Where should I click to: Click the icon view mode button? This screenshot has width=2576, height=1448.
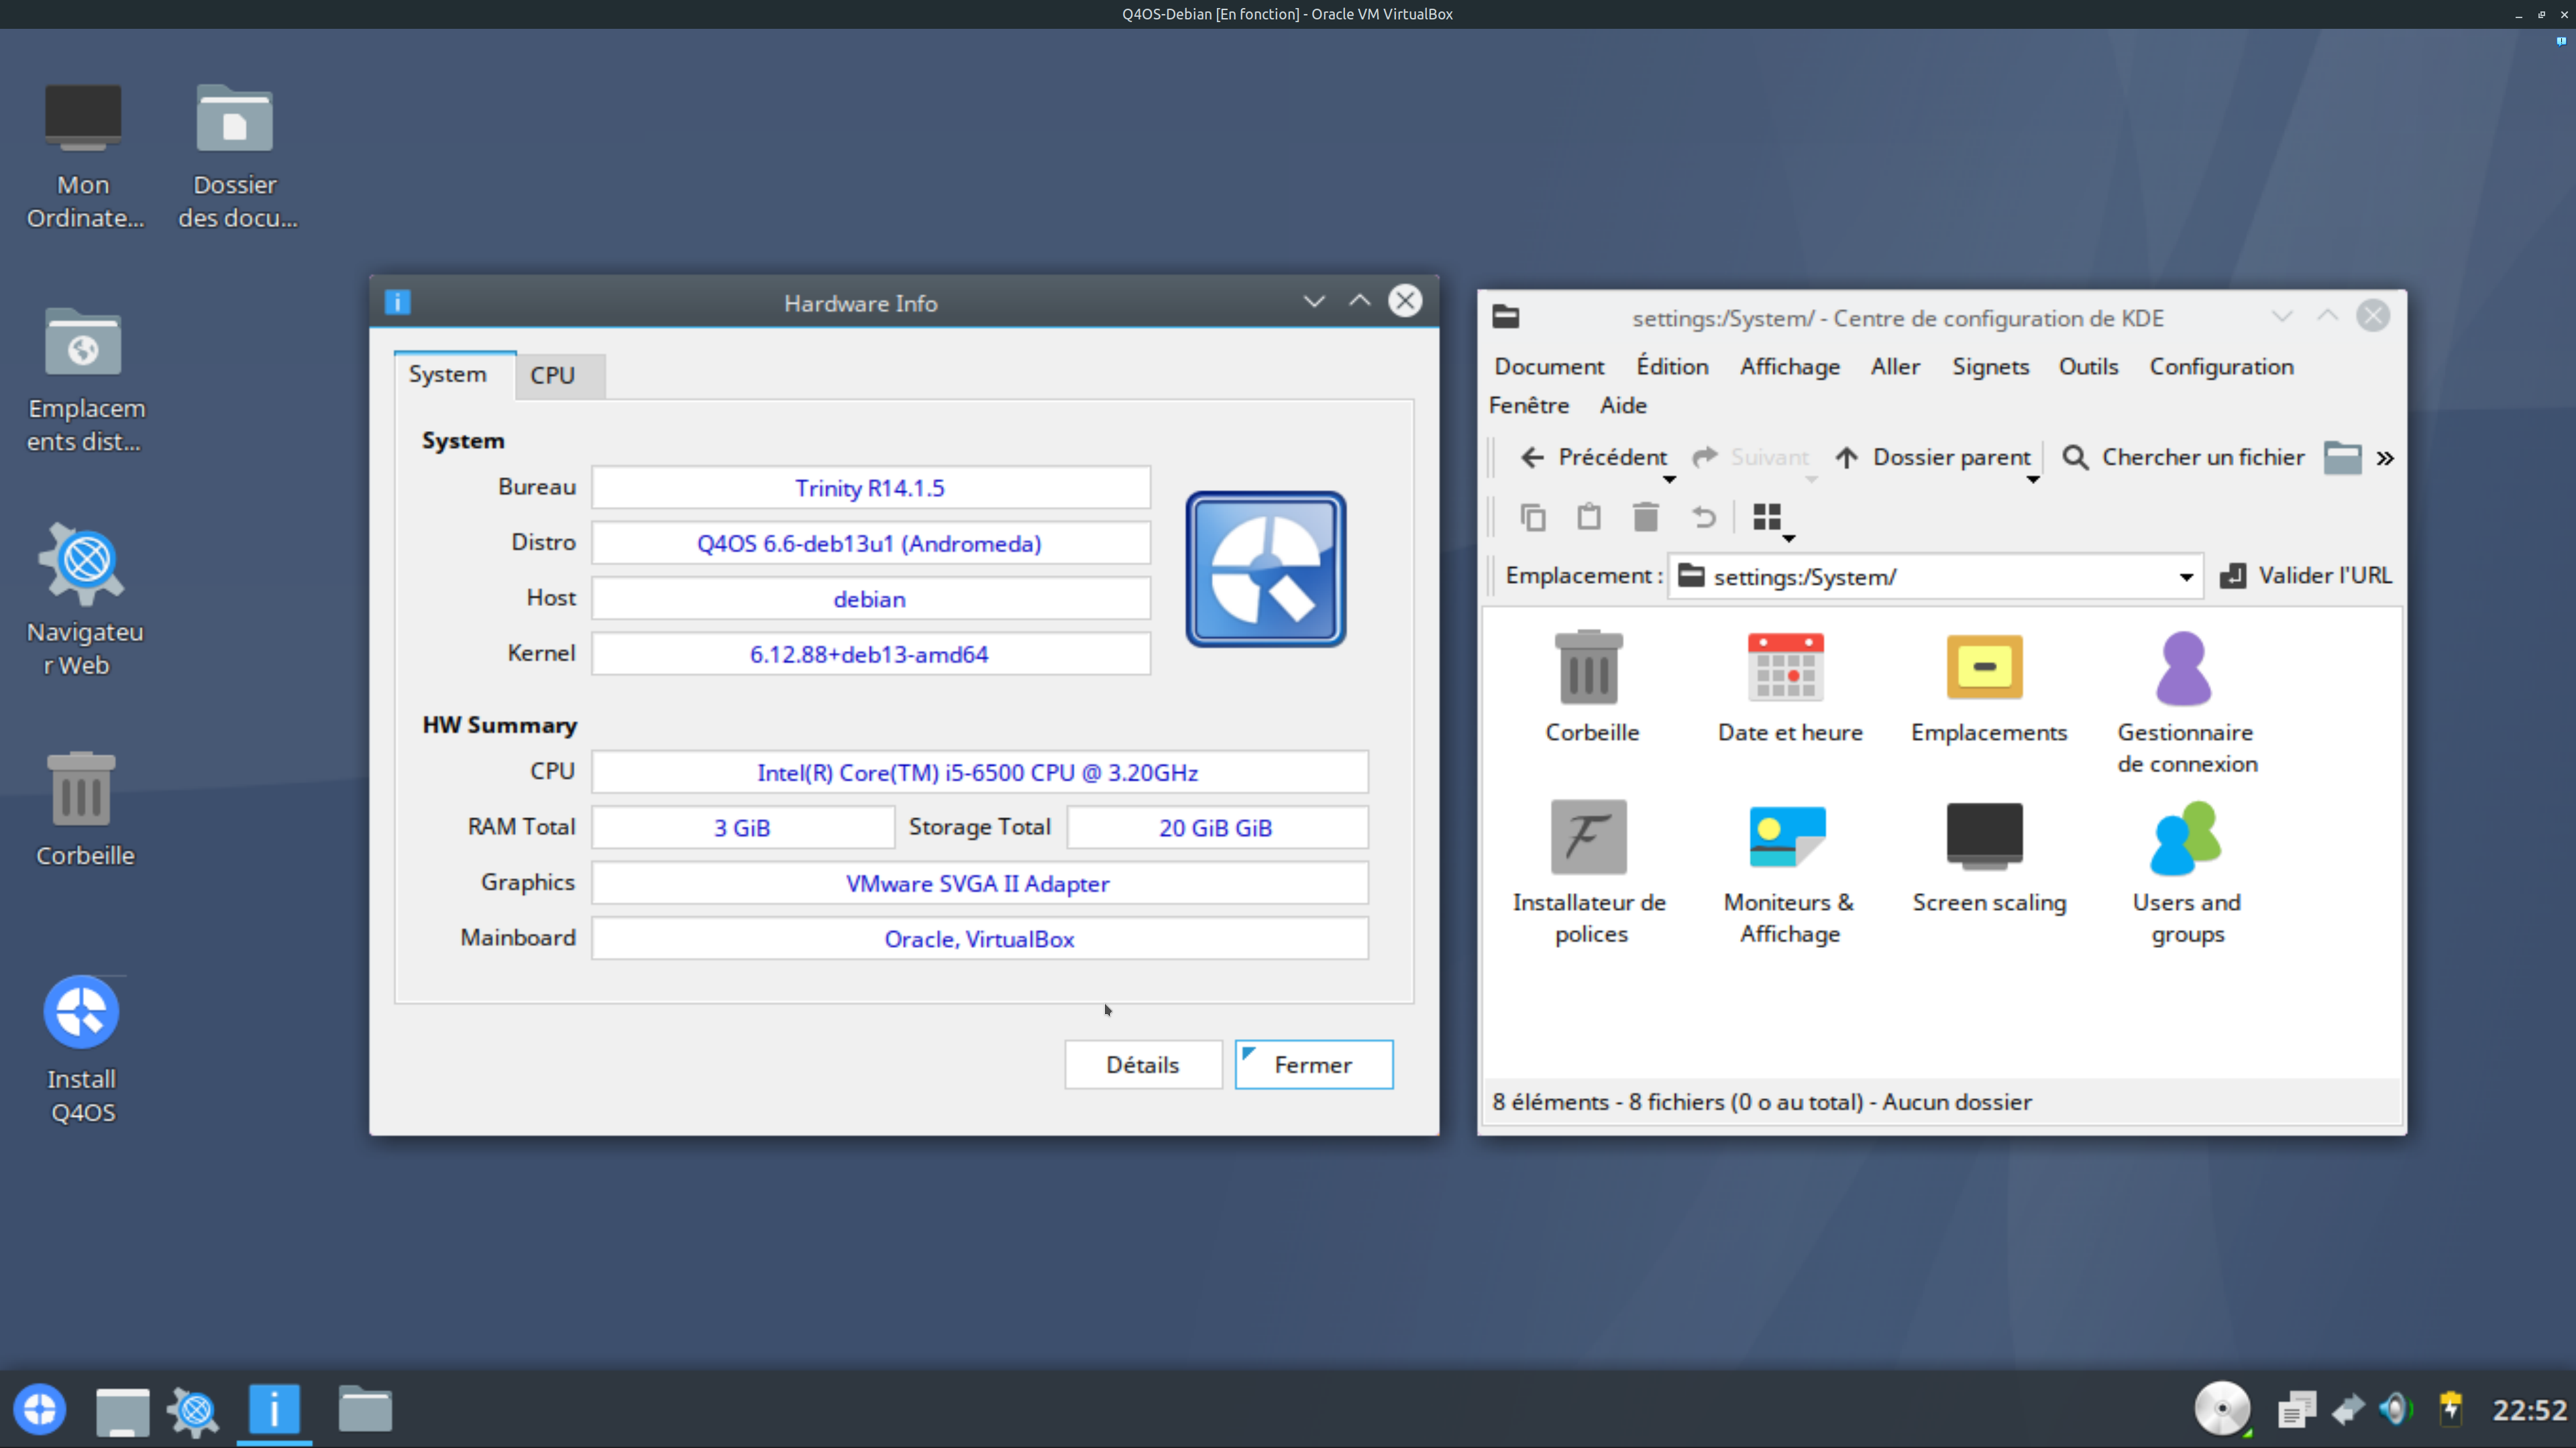click(1767, 517)
